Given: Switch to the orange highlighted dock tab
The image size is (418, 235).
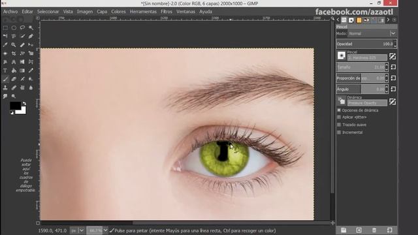Looking at the screenshot, I should coord(359,20).
